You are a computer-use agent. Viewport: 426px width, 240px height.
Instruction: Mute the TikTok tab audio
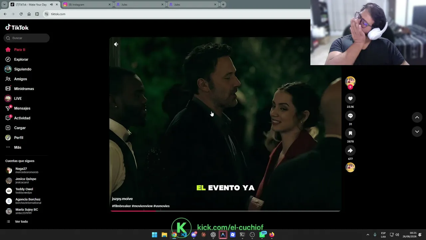(x=51, y=5)
